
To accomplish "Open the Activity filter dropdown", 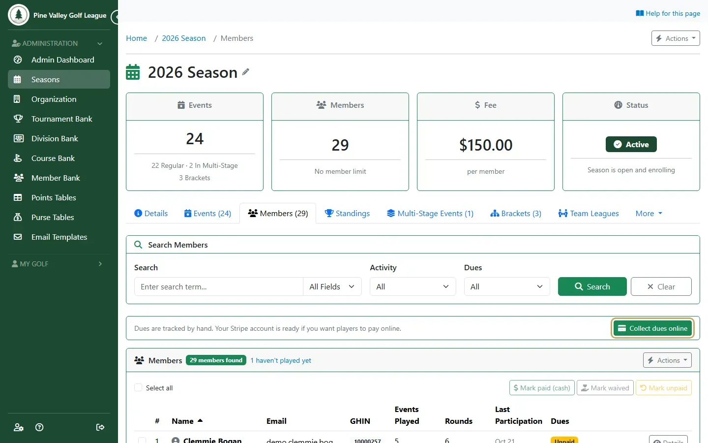I will [413, 286].
